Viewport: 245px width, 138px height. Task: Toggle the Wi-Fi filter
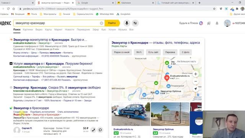coord(139,52)
